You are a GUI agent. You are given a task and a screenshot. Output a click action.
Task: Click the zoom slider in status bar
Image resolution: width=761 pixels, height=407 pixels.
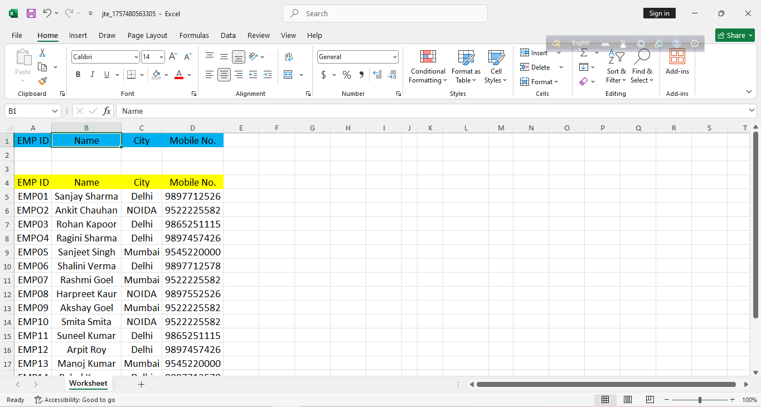700,400
